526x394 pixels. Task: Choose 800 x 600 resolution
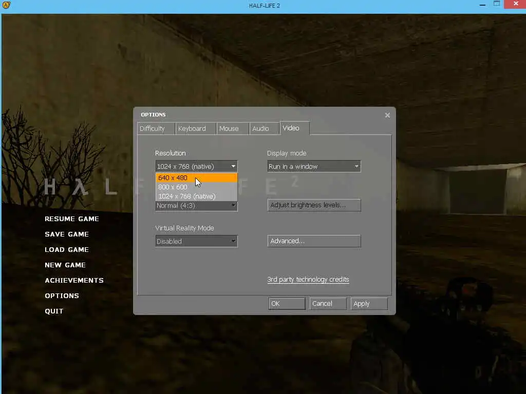(197, 187)
